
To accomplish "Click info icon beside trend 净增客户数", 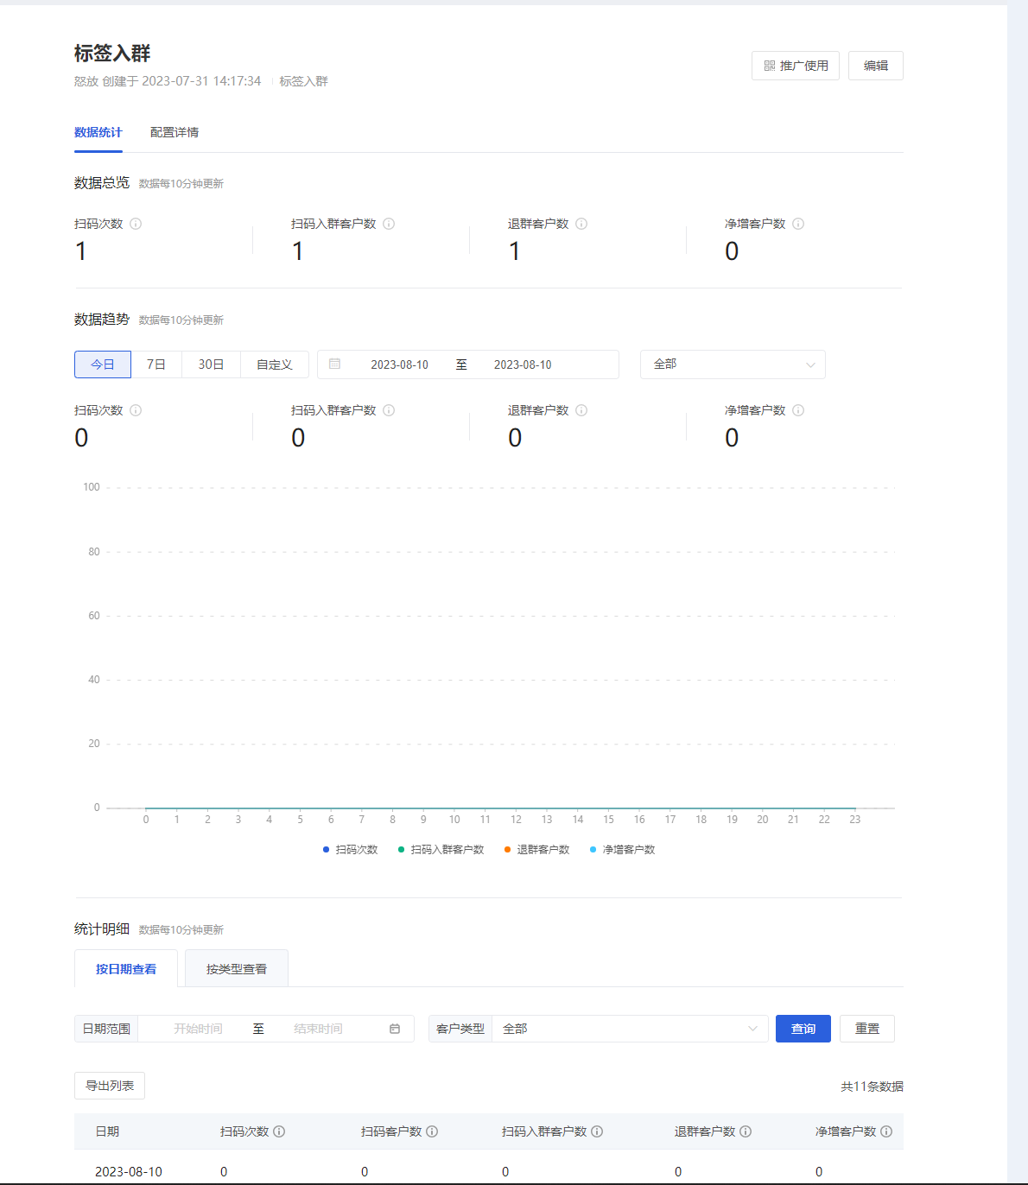I will tap(798, 410).
